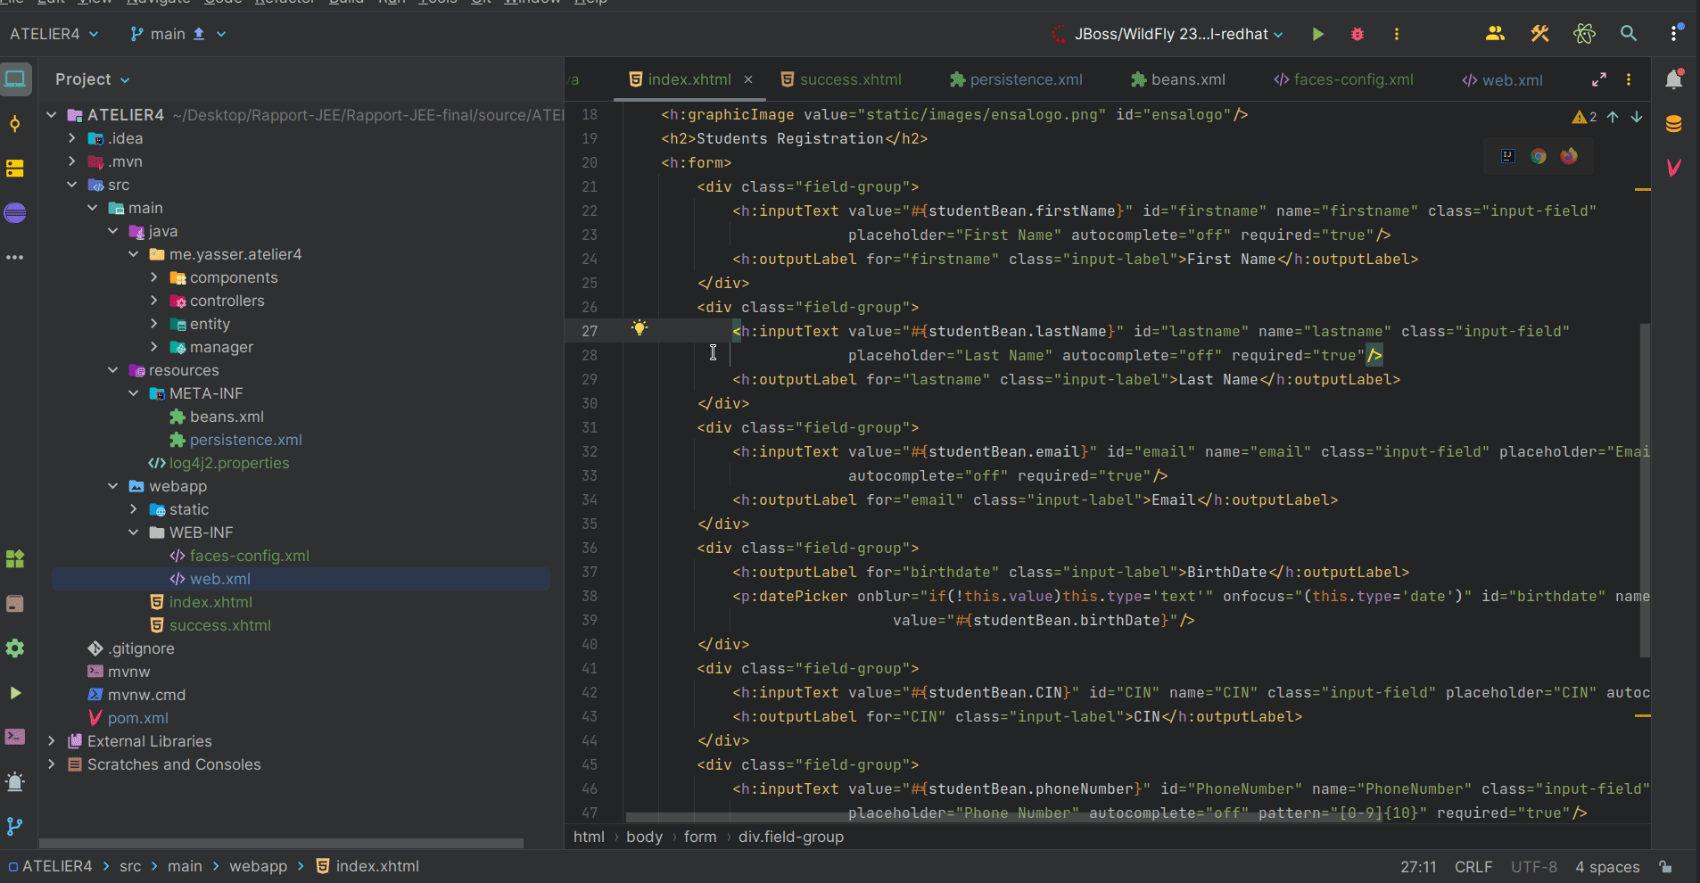Open the Database tool window

[1673, 124]
